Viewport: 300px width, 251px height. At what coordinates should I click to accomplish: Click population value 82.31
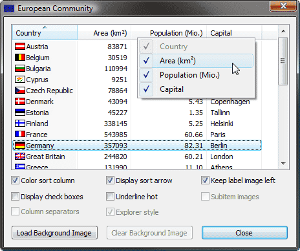193,146
